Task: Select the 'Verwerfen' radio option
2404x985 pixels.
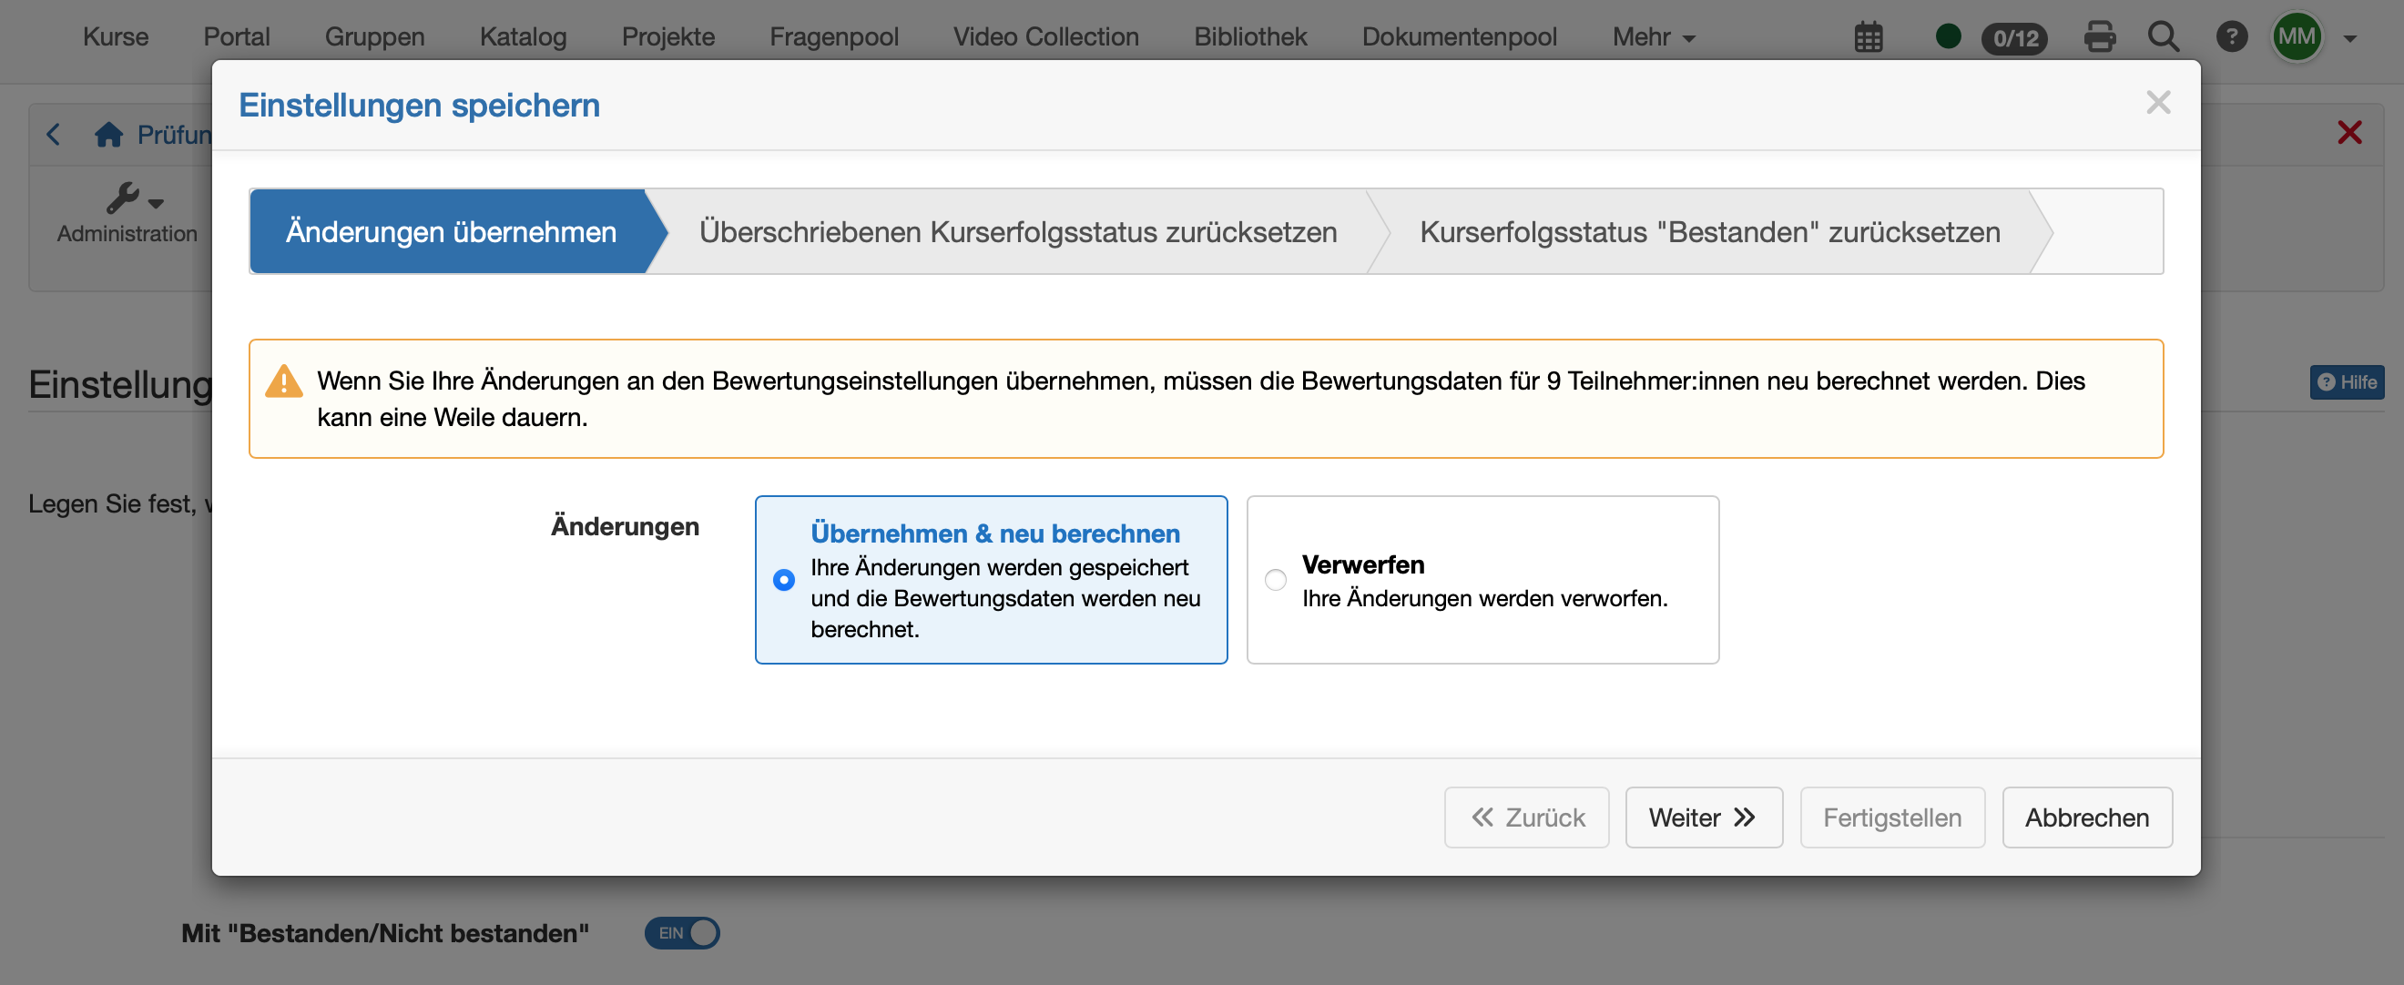Action: (x=1275, y=580)
